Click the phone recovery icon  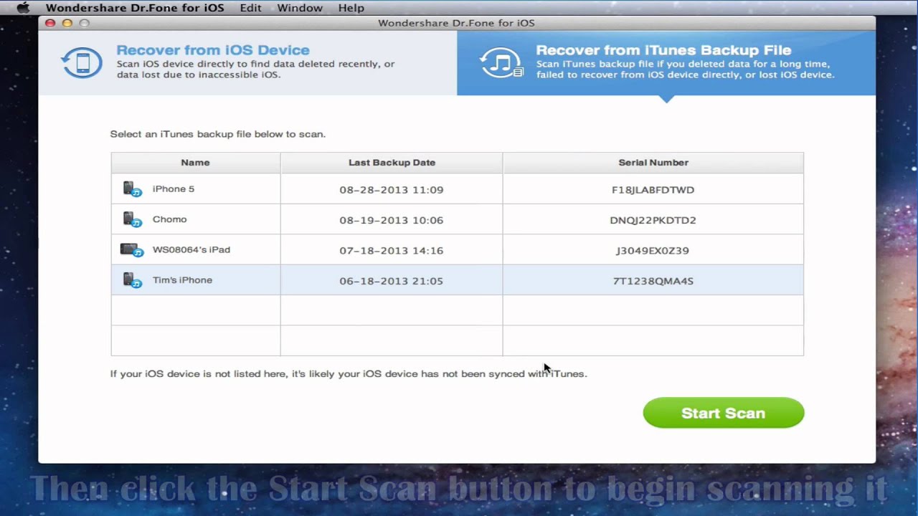[x=80, y=63]
